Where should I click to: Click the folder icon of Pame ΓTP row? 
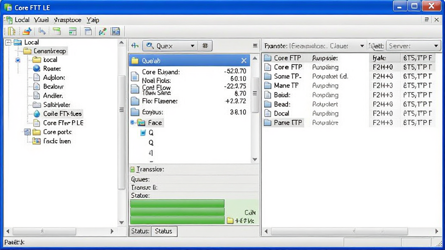268,122
